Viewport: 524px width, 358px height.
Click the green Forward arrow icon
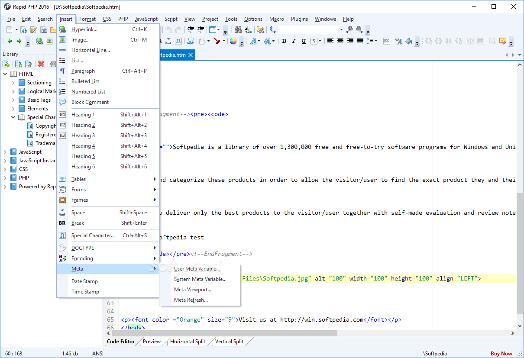tap(19, 41)
